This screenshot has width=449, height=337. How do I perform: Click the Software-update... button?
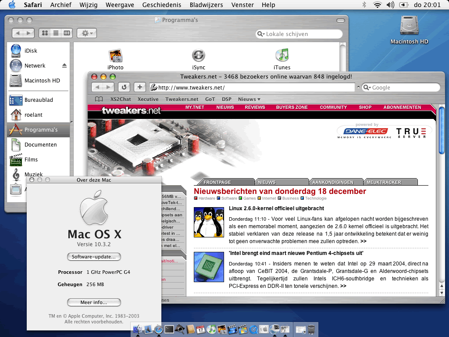pyautogui.click(x=94, y=257)
